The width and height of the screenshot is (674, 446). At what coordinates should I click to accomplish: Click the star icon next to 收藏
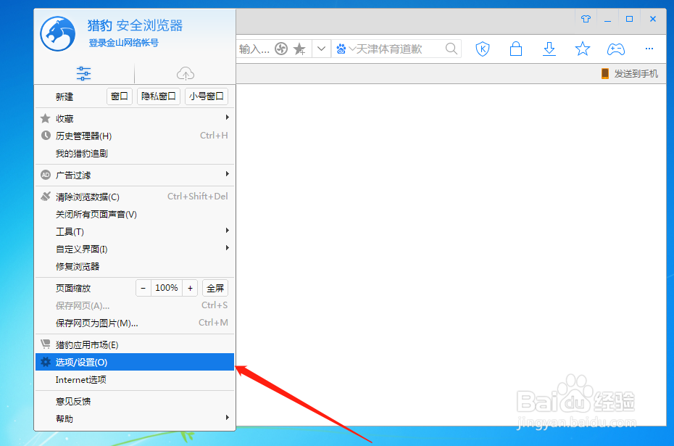(45, 117)
